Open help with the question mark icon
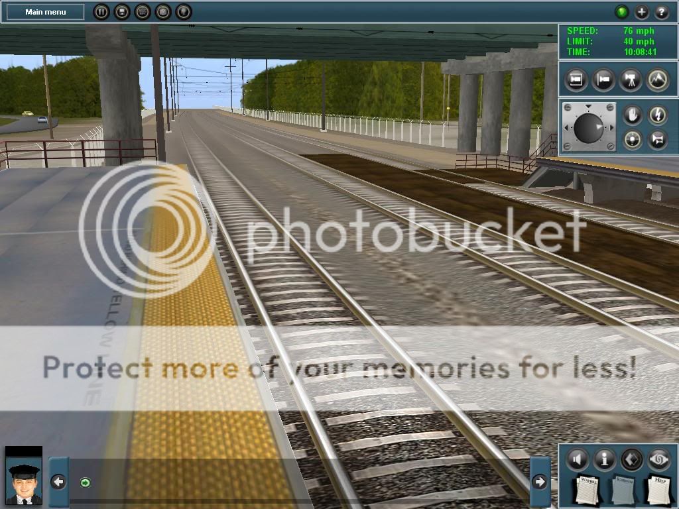679x509 pixels. pyautogui.click(x=661, y=12)
